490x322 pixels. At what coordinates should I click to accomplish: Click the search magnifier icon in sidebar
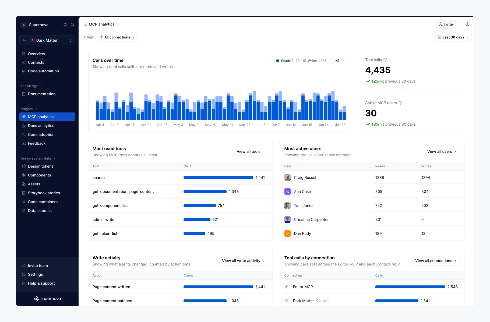tap(73, 25)
